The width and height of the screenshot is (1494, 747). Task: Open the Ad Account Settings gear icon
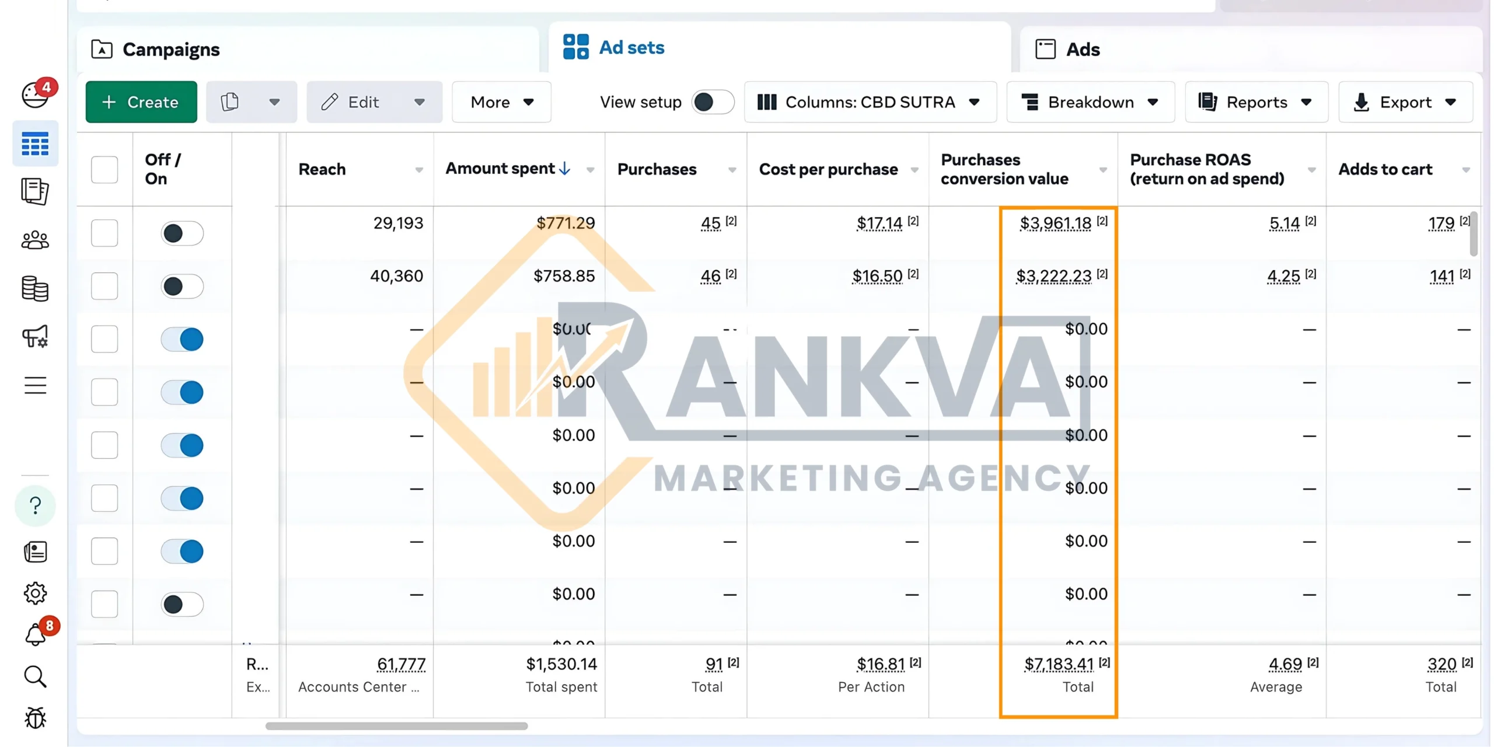[x=35, y=593]
